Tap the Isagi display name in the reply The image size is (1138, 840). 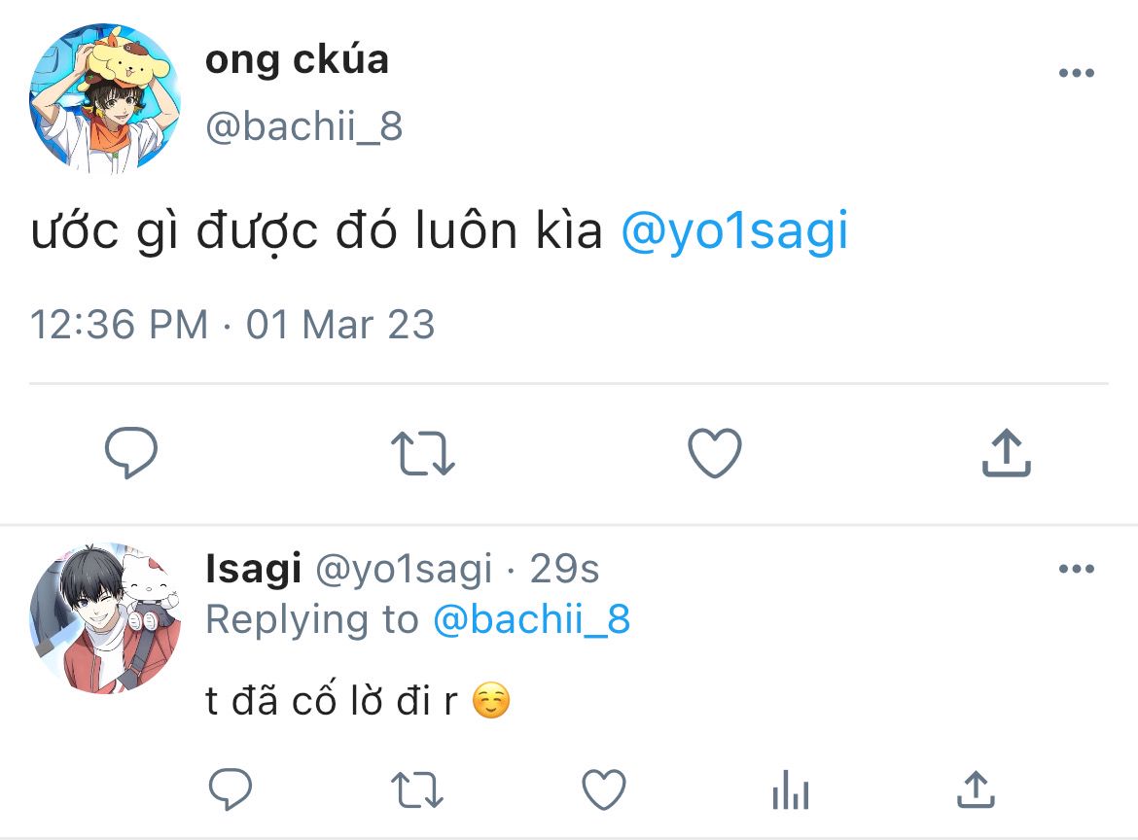tap(253, 570)
